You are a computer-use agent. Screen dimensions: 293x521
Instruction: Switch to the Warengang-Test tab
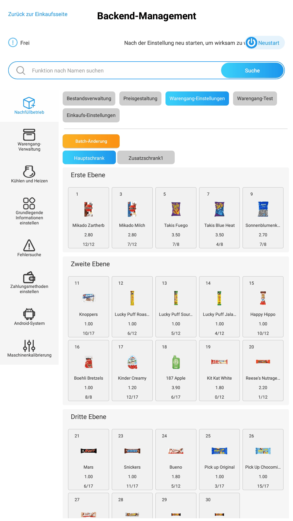(255, 99)
